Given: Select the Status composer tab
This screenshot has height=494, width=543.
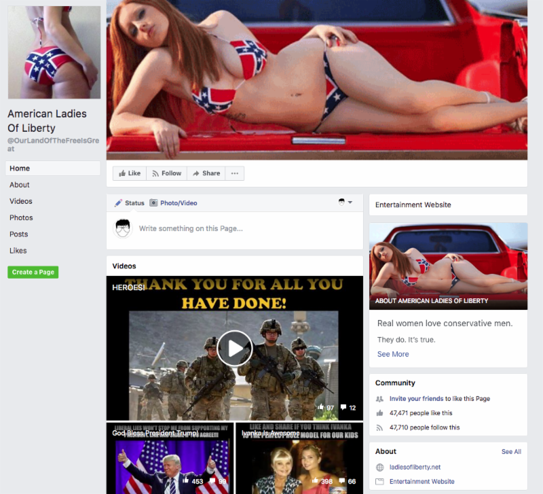Looking at the screenshot, I should [x=130, y=203].
